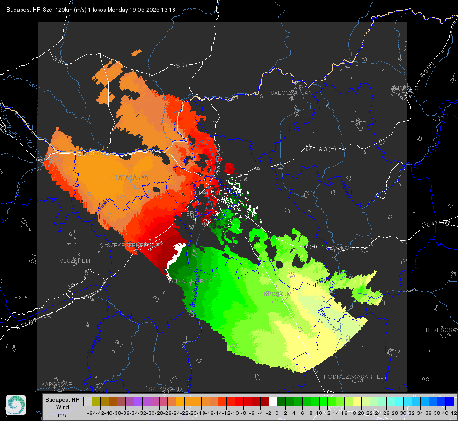458x421 pixels.
Task: Click the legend value 0
Action: pos(277,413)
